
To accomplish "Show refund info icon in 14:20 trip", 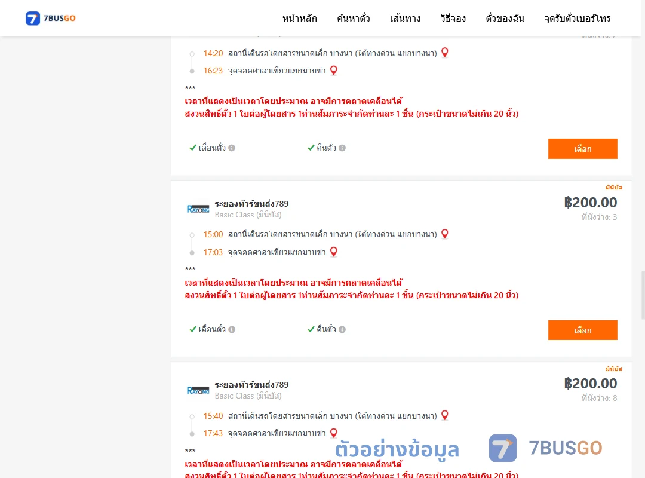I will coord(342,148).
